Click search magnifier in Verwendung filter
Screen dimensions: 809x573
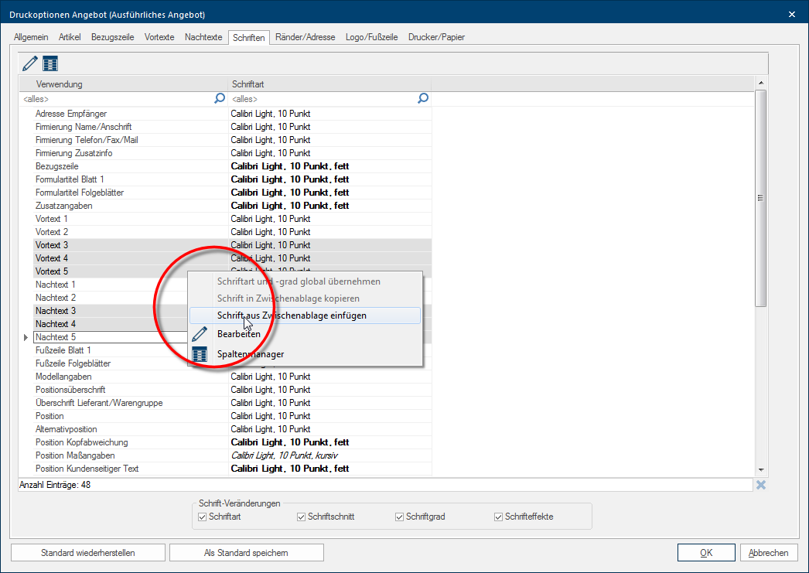(x=220, y=98)
